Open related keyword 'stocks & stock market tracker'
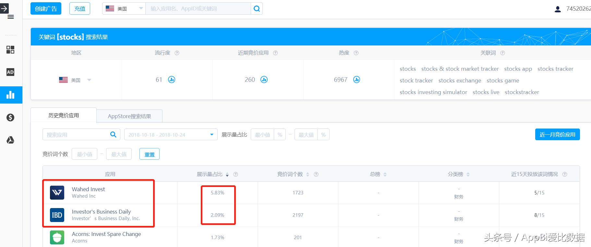 pyautogui.click(x=460, y=69)
